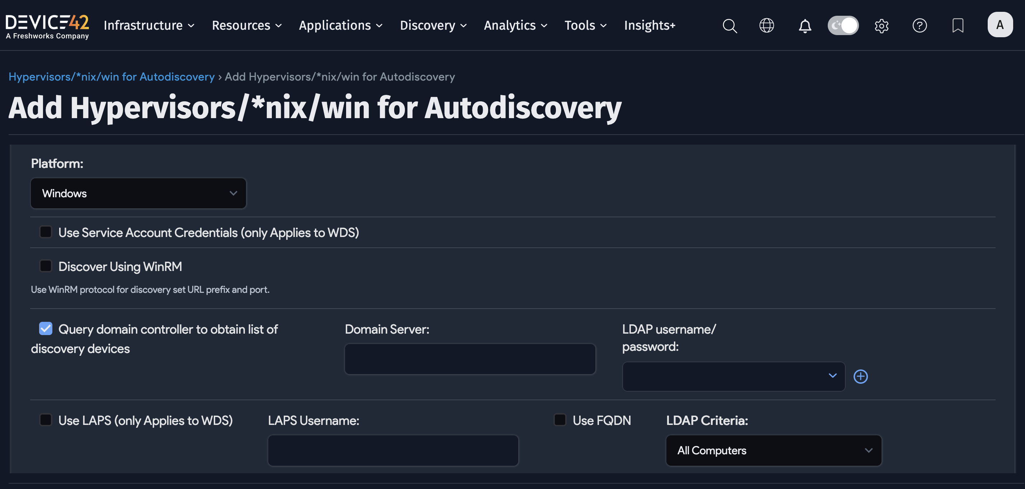Screen dimensions: 1025x489
Task: Open the global search
Action: (x=729, y=25)
